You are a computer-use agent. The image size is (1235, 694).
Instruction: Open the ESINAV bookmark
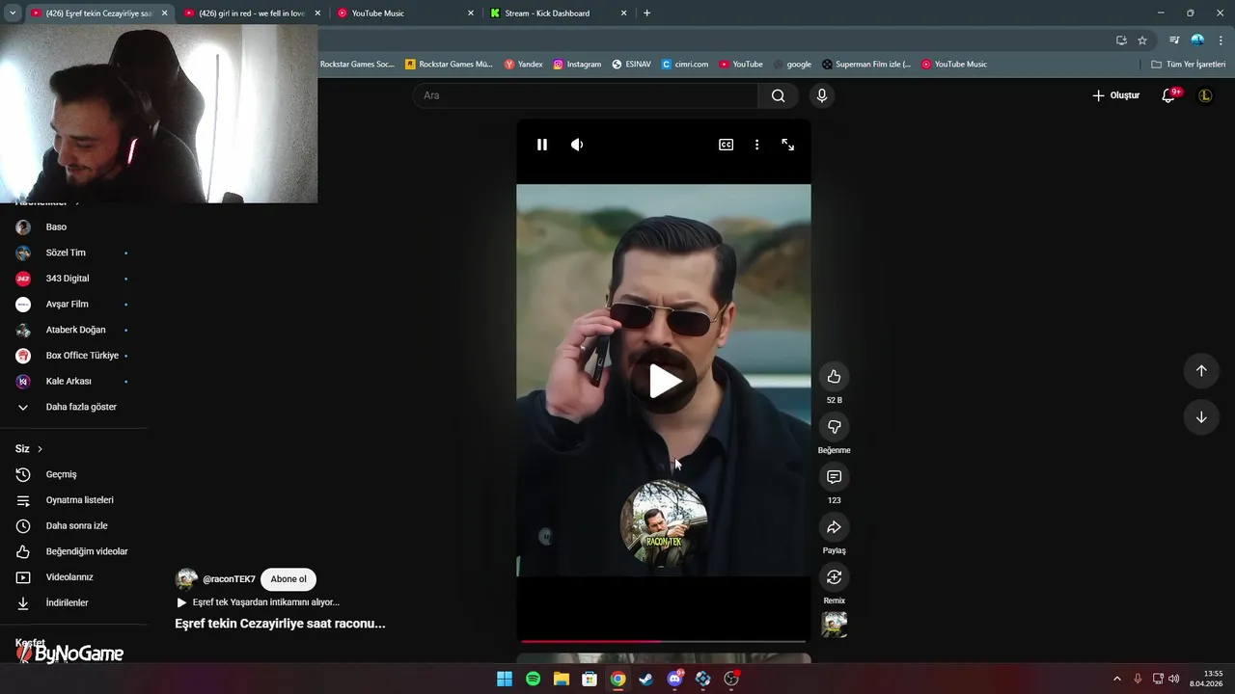[x=631, y=65]
